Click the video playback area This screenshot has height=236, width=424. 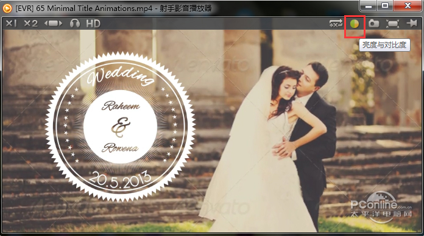(x=212, y=131)
